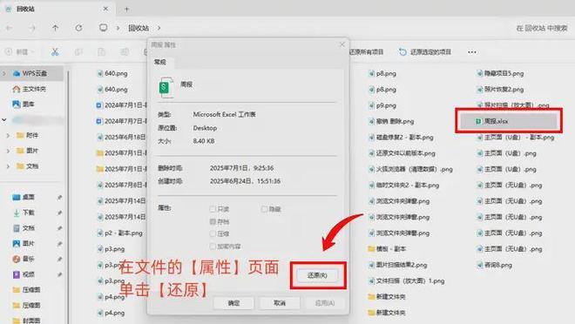Click 应用(A) apply button in dialog
The width and height of the screenshot is (575, 324).
325,303
